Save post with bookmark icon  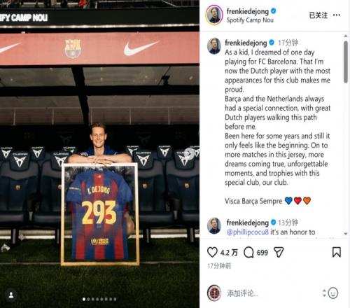337,252
